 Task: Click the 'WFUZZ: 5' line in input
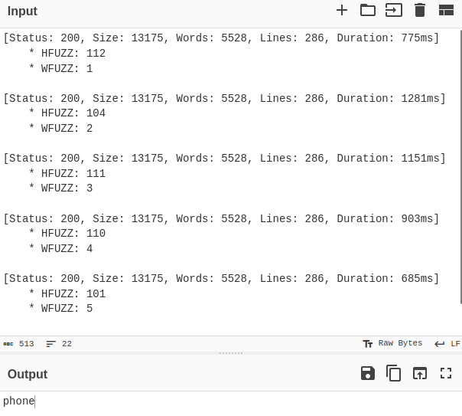pos(61,309)
